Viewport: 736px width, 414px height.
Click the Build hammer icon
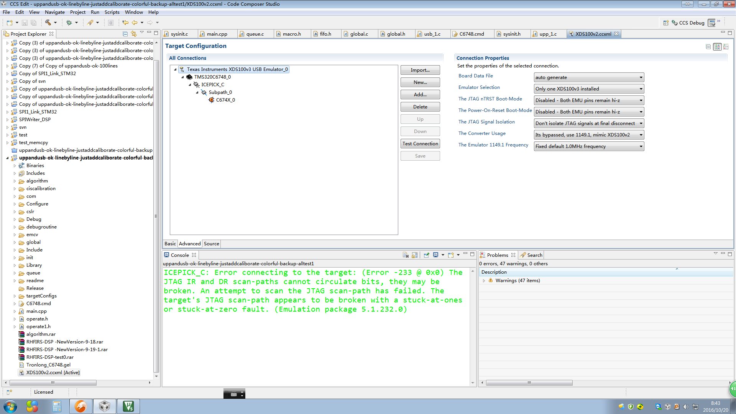pos(48,23)
